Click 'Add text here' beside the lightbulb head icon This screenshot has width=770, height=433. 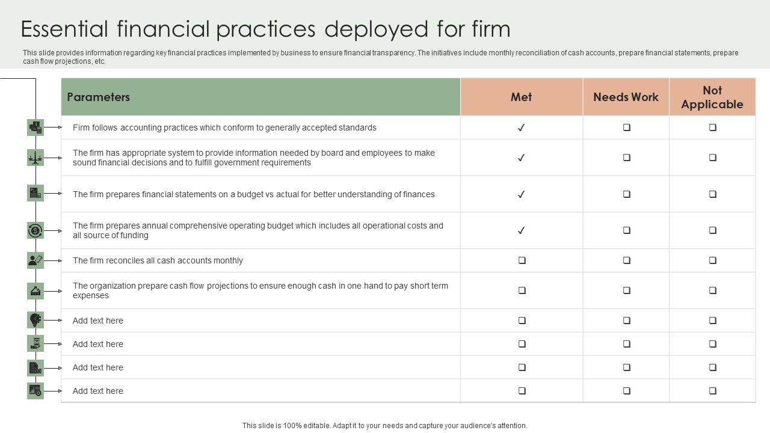[x=98, y=321]
